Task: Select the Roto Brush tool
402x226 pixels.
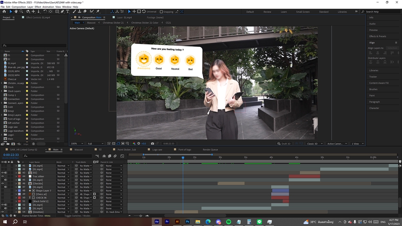Action: (92, 12)
